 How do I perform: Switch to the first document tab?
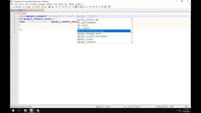(15, 10)
